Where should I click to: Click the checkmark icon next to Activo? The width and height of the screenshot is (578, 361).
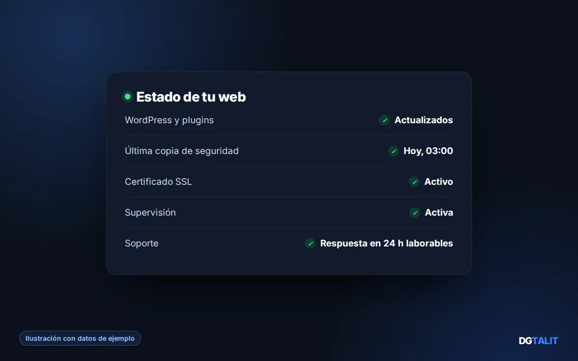point(414,181)
